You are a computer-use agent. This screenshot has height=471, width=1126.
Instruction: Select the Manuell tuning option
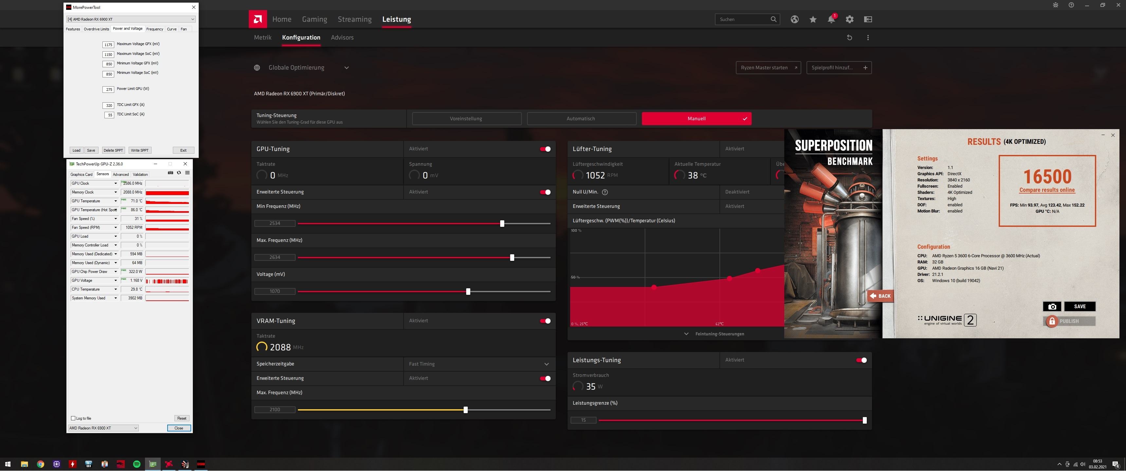[696, 119]
